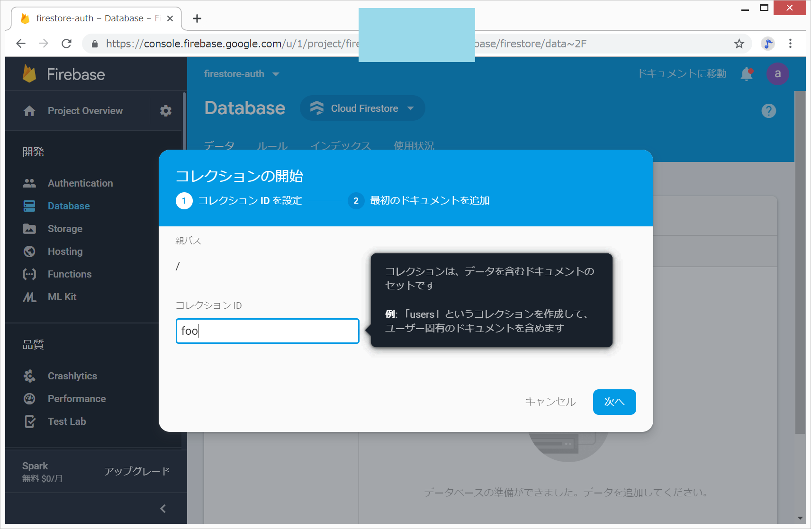Click the ML Kit icon
The width and height of the screenshot is (811, 529).
pos(29,297)
